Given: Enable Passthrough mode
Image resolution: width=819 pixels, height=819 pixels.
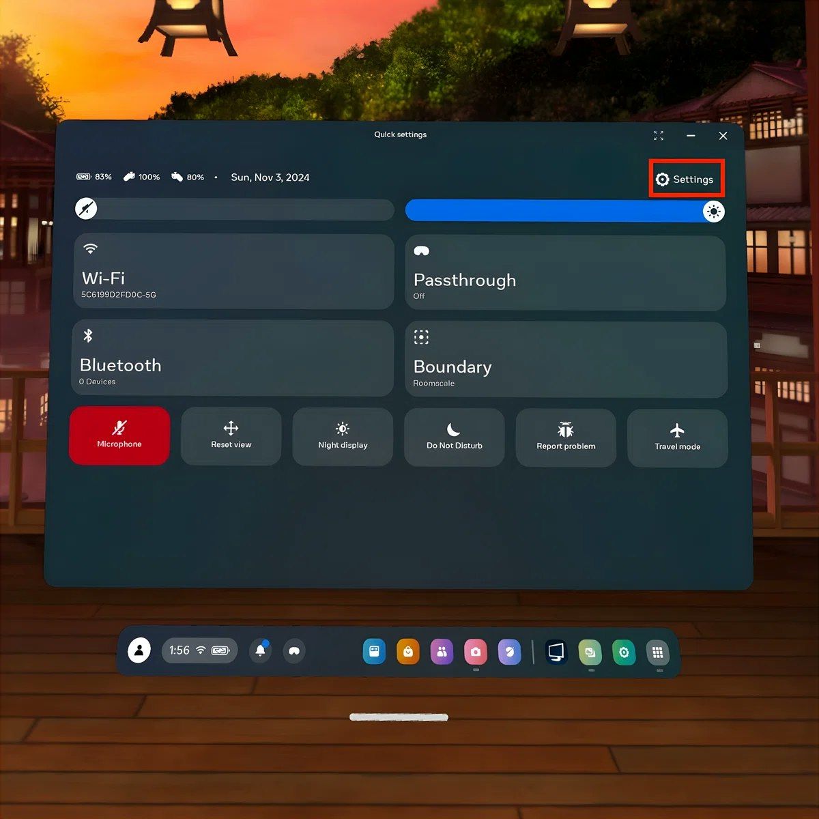Looking at the screenshot, I should 565,272.
